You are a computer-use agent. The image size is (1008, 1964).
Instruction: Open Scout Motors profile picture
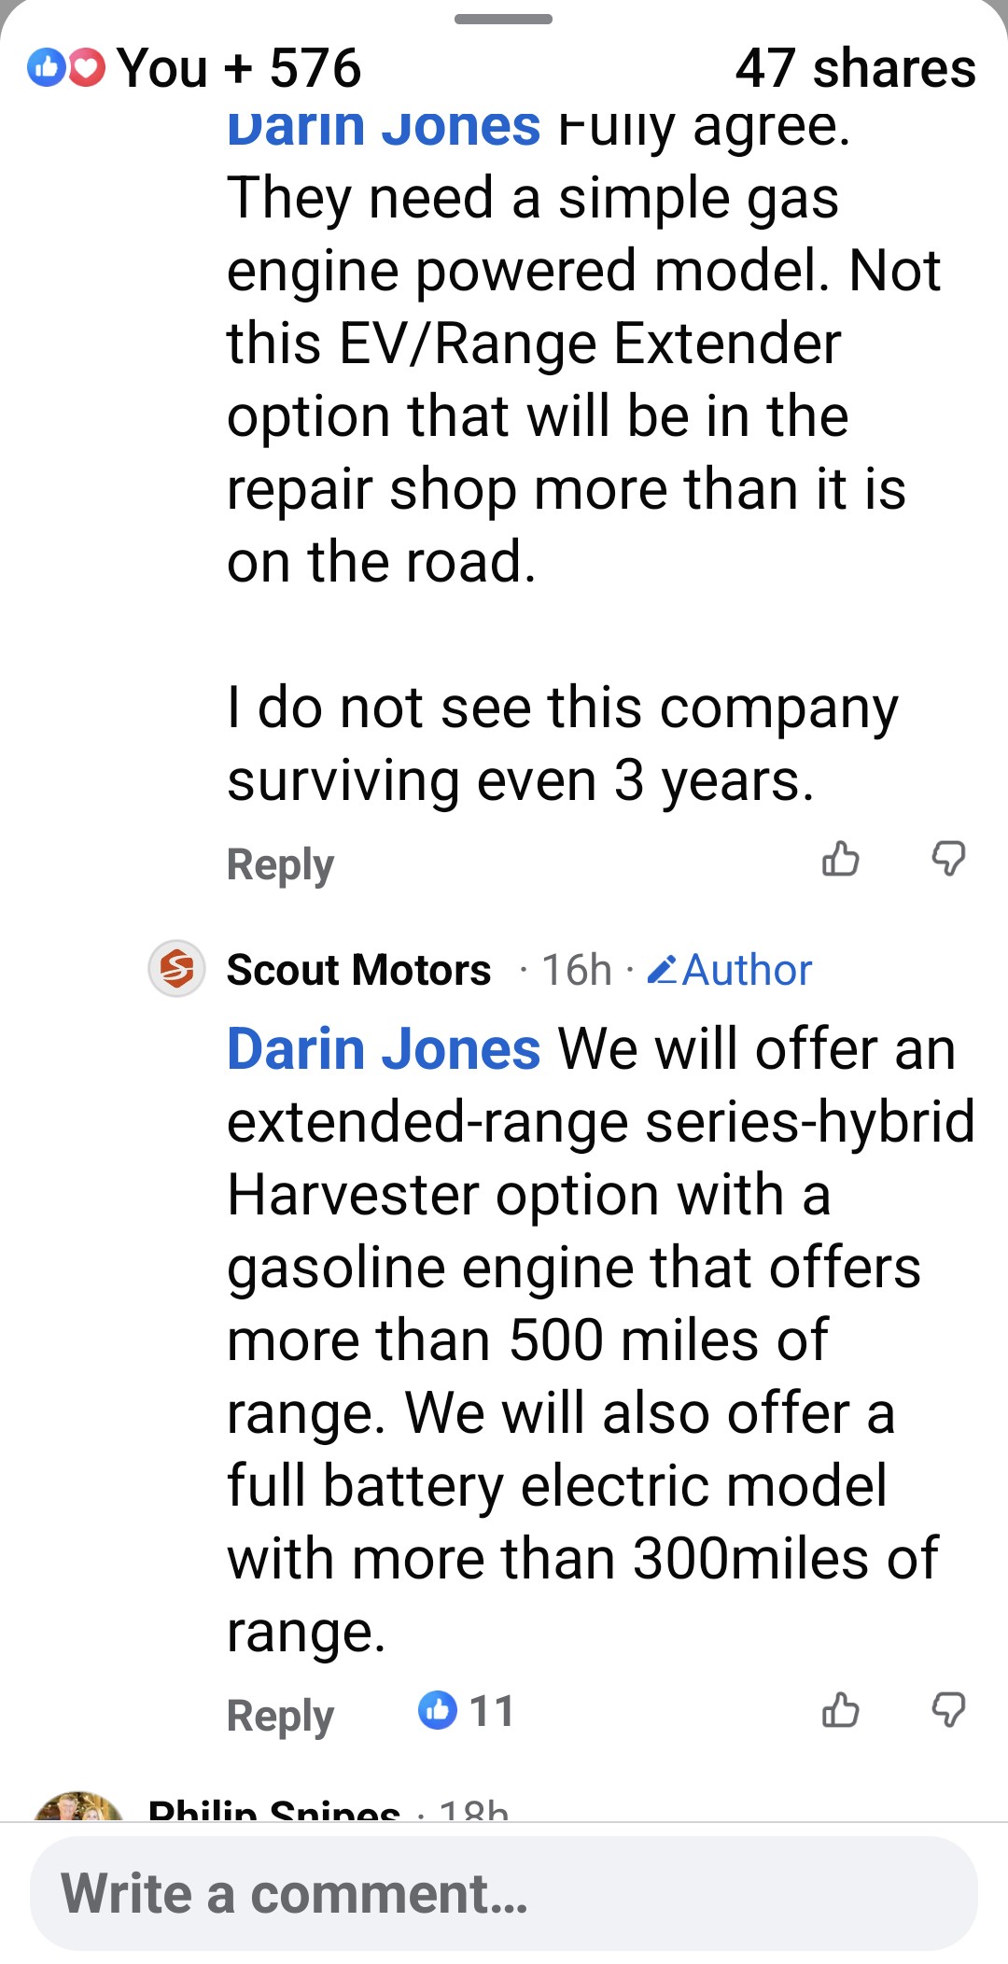point(176,969)
